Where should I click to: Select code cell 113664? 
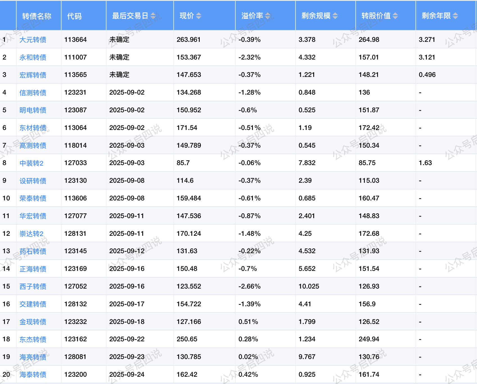(x=76, y=40)
